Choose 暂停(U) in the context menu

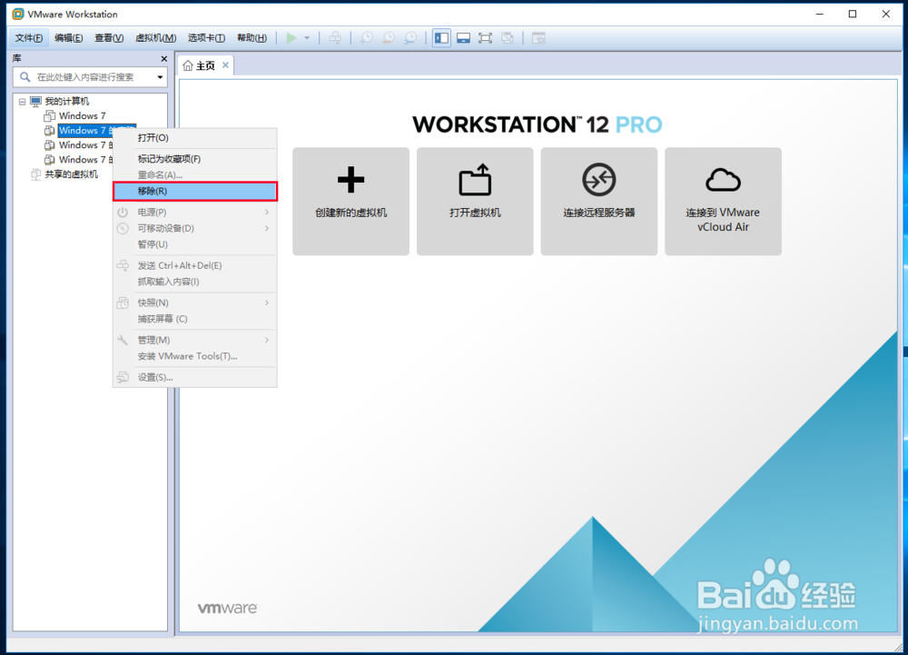click(x=194, y=244)
